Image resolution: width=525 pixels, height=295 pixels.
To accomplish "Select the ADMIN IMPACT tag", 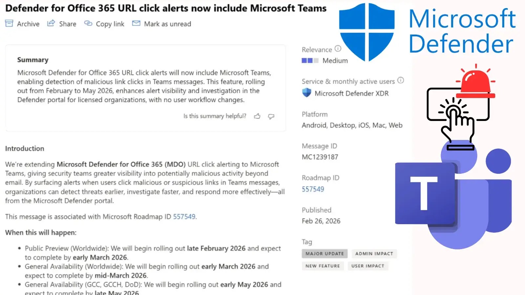I will point(374,253).
